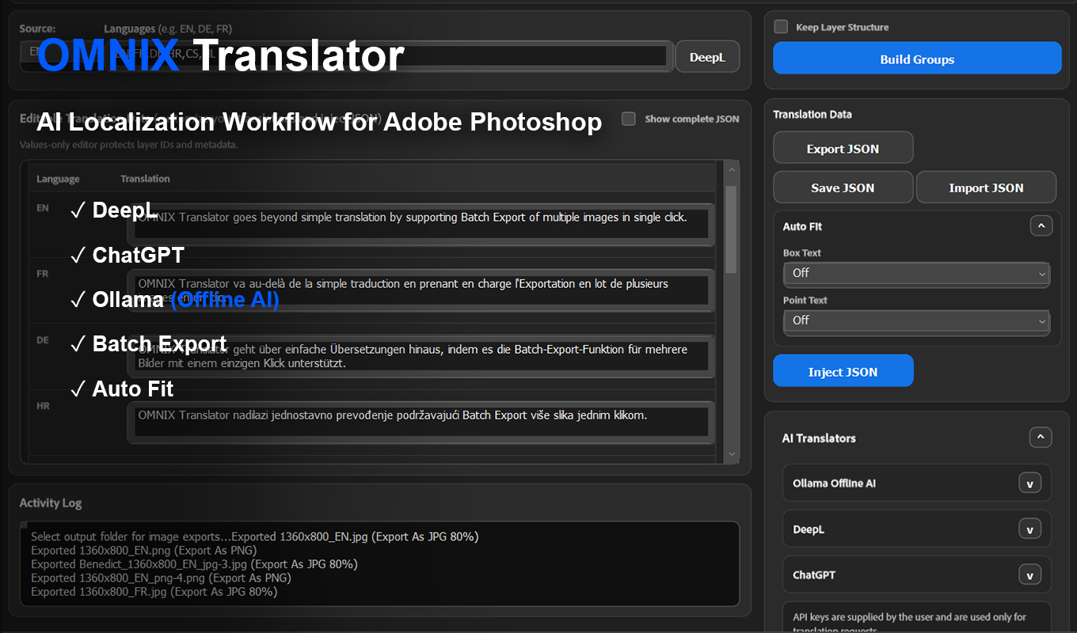Collapse the Auto Fit section chevron
The width and height of the screenshot is (1077, 633).
pos(1041,226)
